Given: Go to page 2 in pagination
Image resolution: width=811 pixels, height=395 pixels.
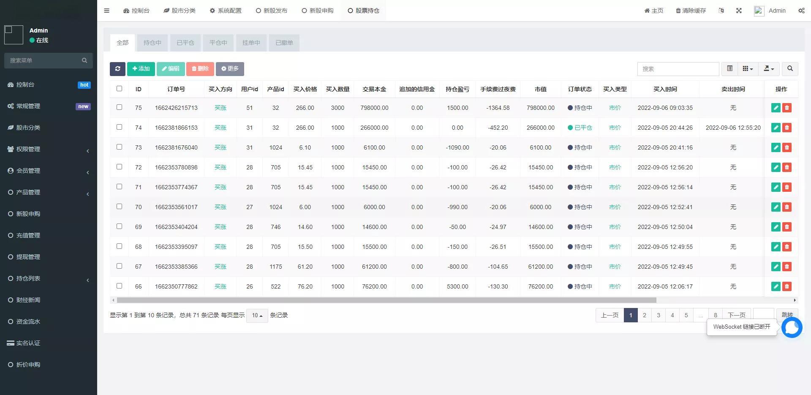Looking at the screenshot, I should pos(644,315).
